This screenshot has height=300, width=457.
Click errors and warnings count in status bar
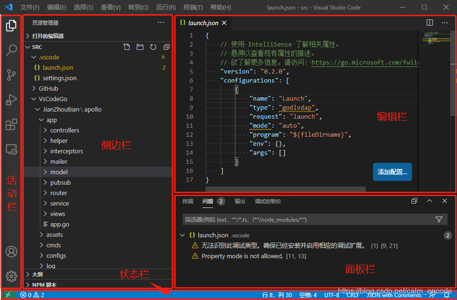pyautogui.click(x=32, y=295)
